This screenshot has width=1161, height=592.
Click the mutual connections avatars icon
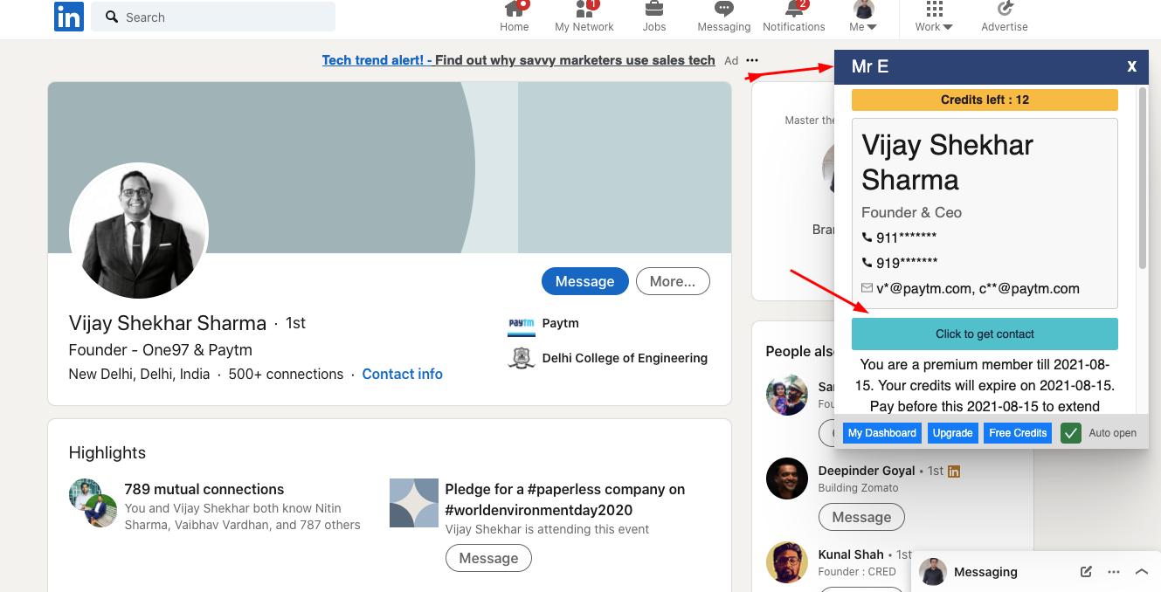point(93,503)
